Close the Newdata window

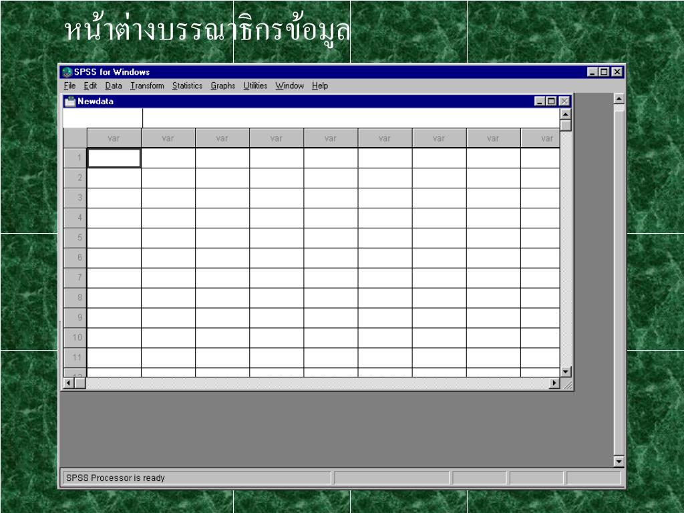click(x=564, y=102)
